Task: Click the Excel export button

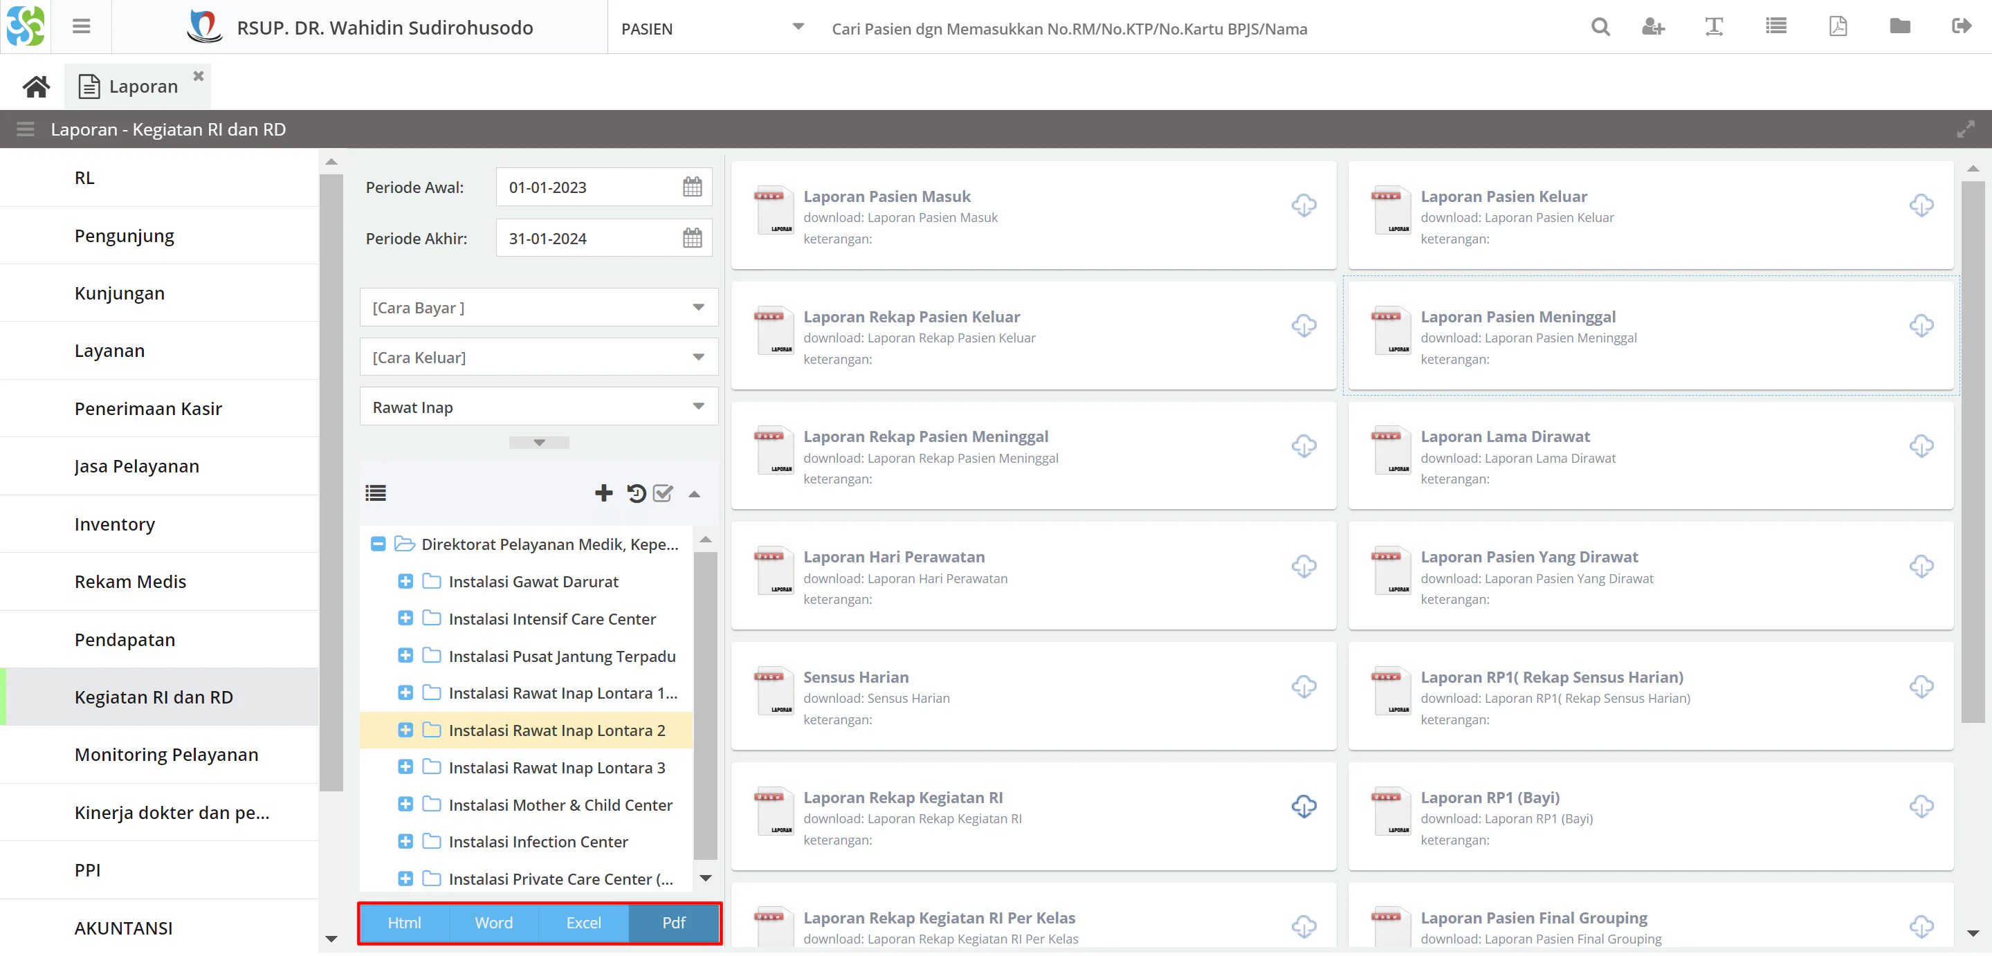Action: 585,923
